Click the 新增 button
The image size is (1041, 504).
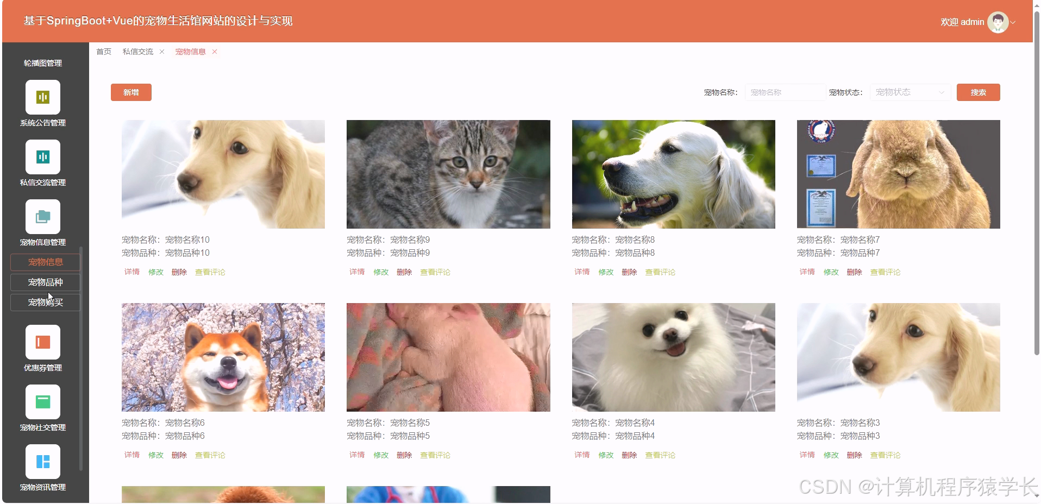pyautogui.click(x=131, y=92)
